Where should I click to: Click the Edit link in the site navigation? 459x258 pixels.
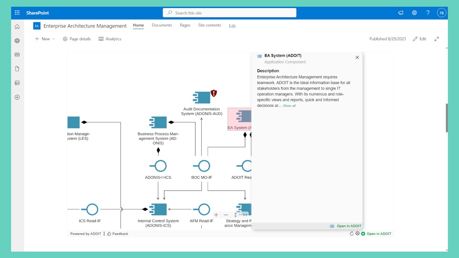tap(233, 26)
